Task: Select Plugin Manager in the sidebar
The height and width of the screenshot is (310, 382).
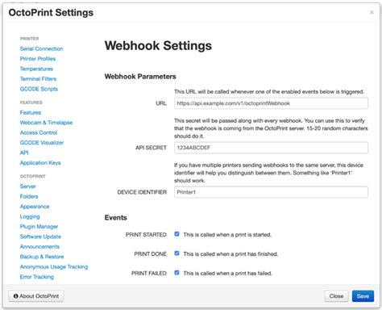Action: pos(39,227)
